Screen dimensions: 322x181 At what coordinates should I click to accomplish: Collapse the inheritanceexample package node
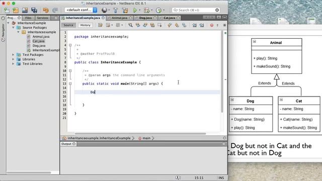(18, 32)
